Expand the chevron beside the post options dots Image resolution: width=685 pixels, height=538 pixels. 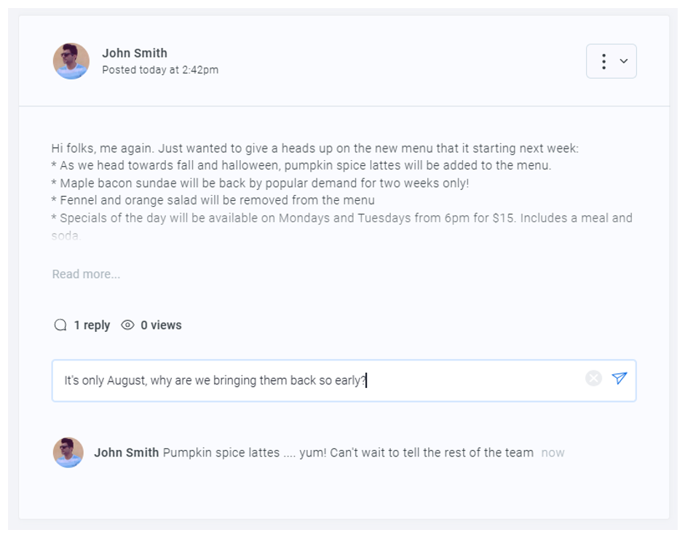click(x=624, y=61)
